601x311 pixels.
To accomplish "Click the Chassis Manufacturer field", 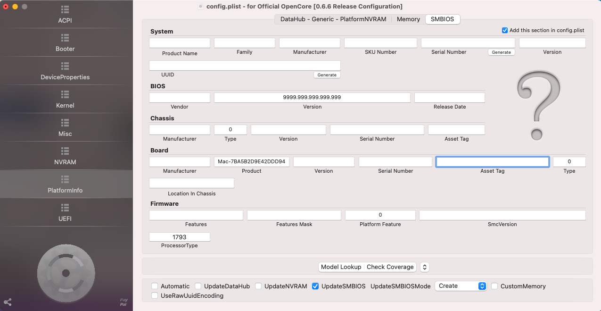I will click(x=180, y=130).
